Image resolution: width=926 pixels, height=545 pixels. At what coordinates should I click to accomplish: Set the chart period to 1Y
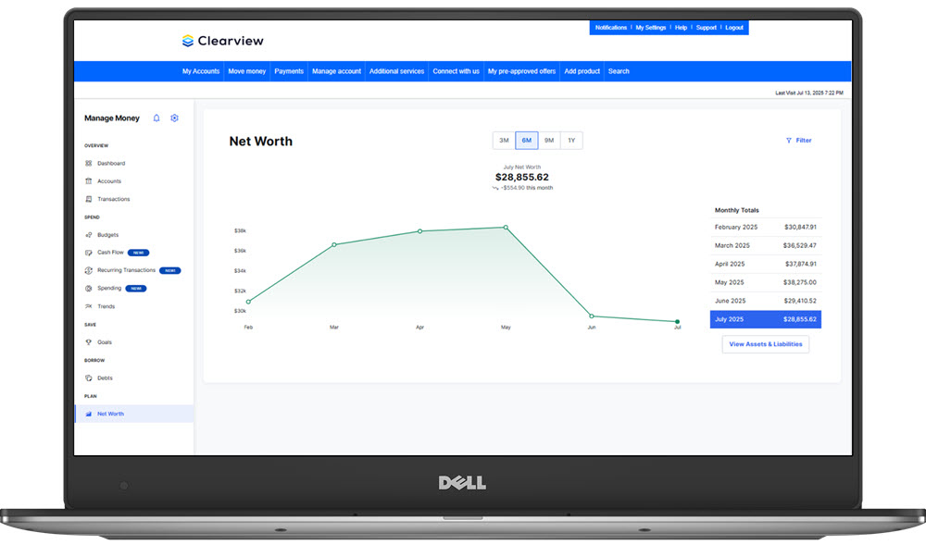[571, 141]
